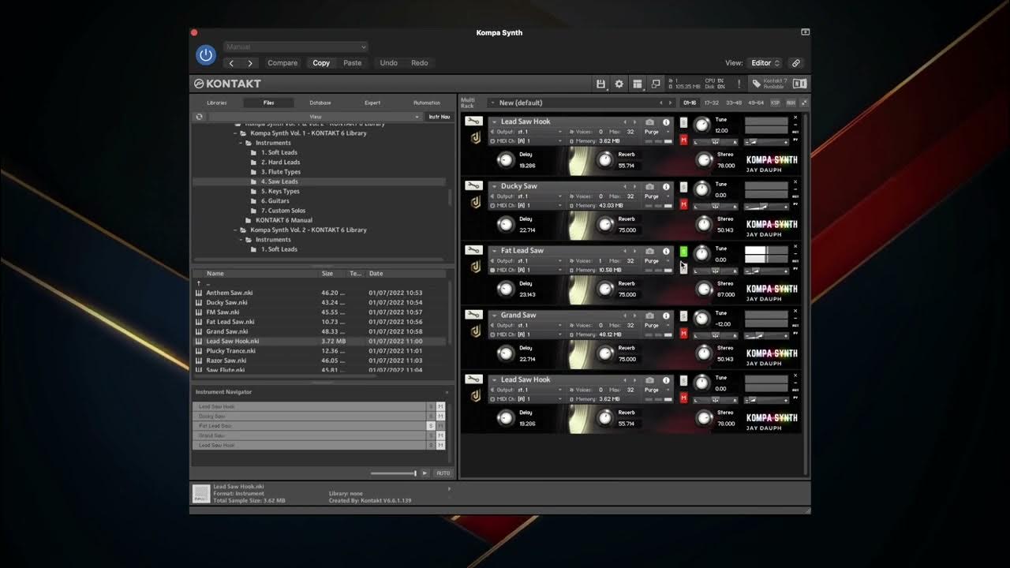Screen dimensions: 1010x568
Task: Open the Manual preset dropdown
Action: [296, 47]
